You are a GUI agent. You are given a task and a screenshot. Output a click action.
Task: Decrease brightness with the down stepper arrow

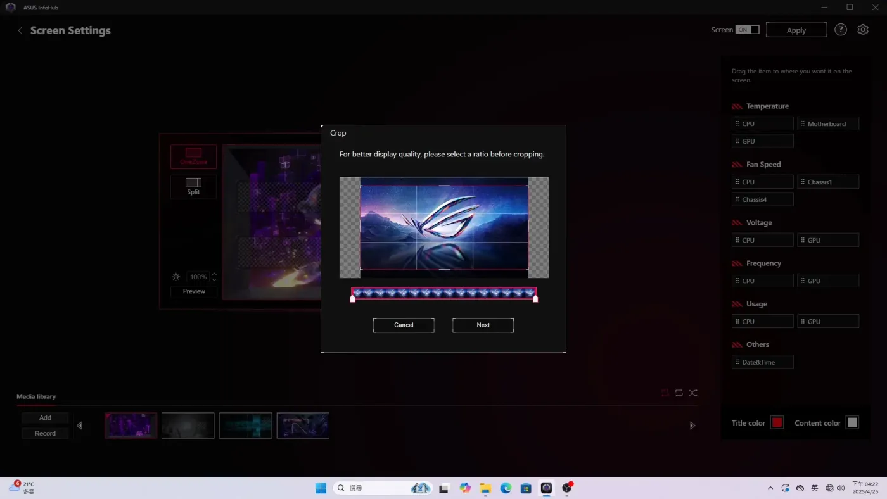tap(214, 280)
